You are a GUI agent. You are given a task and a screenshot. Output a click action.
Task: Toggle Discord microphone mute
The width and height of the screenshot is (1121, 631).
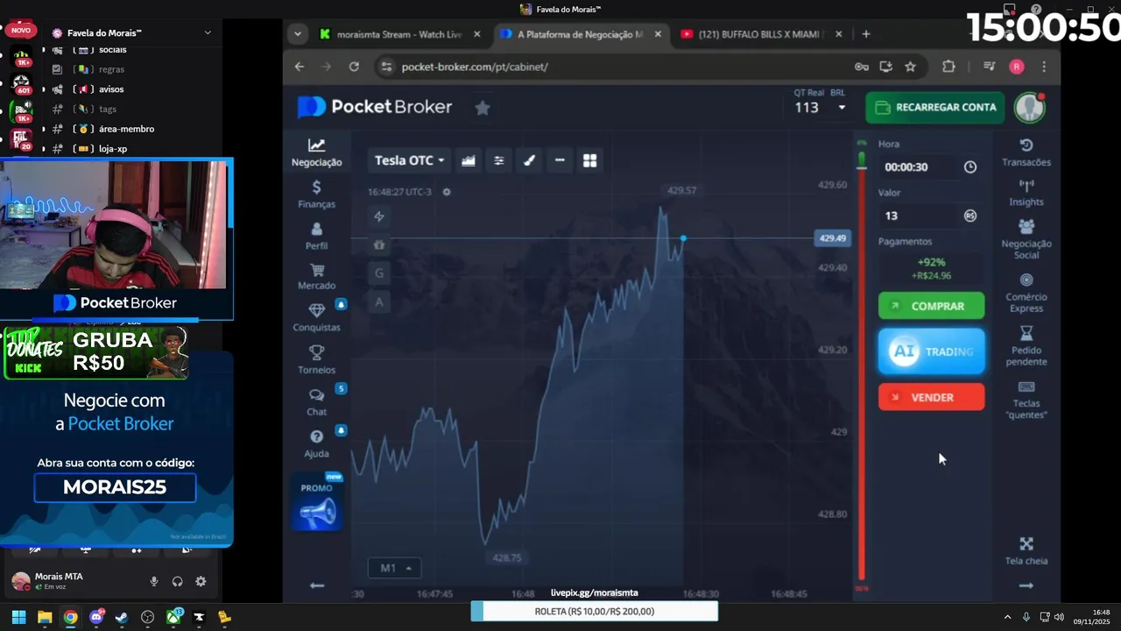(154, 581)
